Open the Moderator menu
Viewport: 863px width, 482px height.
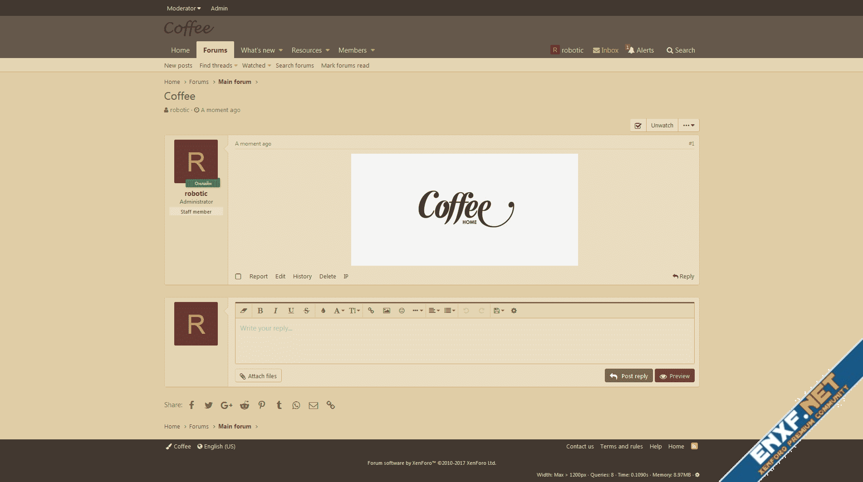click(183, 8)
